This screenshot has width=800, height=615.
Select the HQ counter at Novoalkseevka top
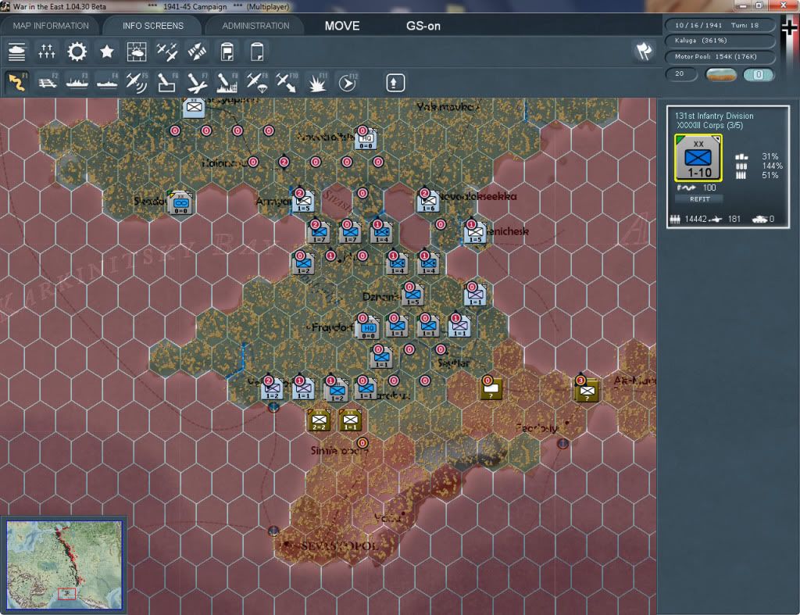pyautogui.click(x=366, y=139)
